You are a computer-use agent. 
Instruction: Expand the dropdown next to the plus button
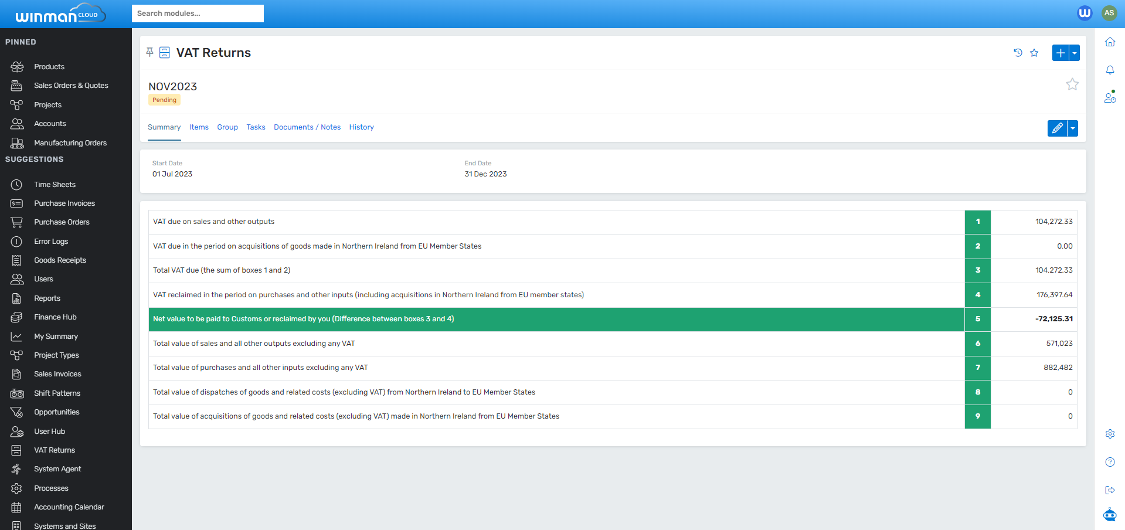pos(1075,53)
